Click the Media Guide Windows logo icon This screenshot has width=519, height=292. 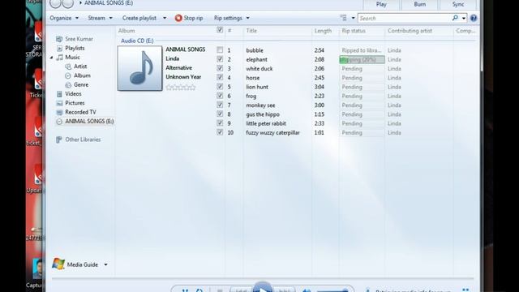(58, 264)
